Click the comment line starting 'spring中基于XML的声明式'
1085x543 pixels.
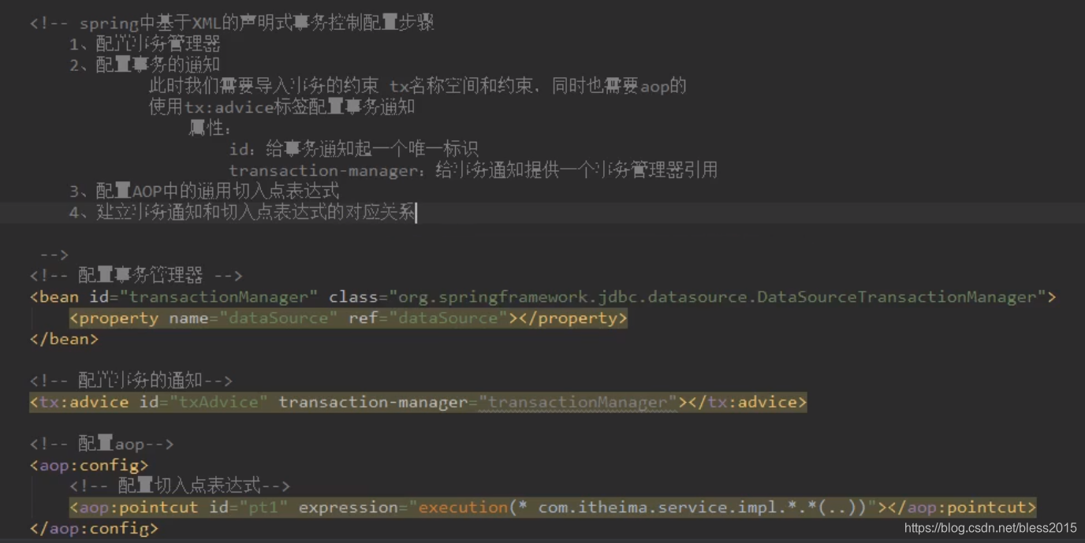click(232, 23)
